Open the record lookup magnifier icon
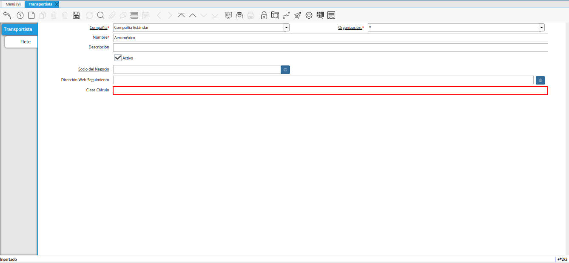The width and height of the screenshot is (569, 263). (101, 15)
